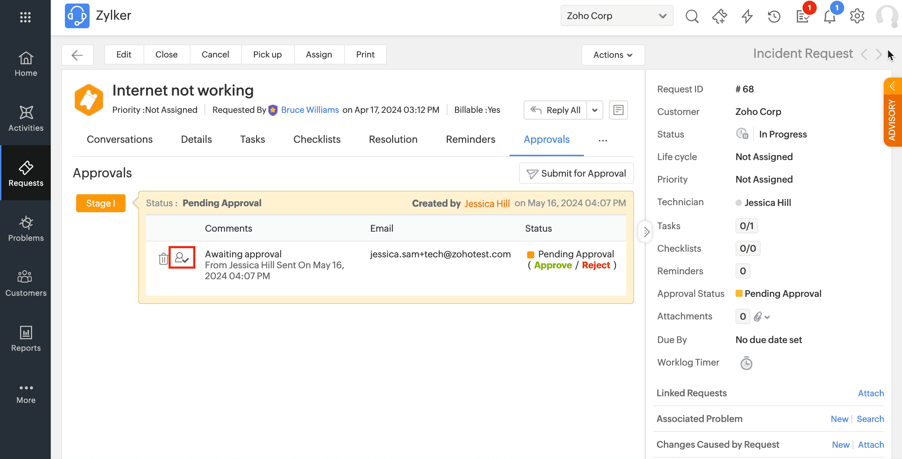Start the Worklog Timer clock icon
This screenshot has height=459, width=902.
pyautogui.click(x=746, y=363)
